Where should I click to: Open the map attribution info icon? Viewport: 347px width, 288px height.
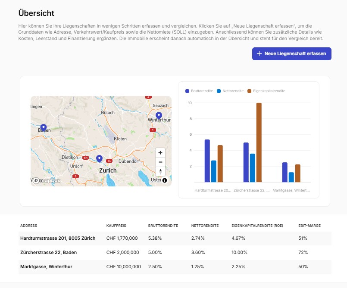[x=165, y=180]
